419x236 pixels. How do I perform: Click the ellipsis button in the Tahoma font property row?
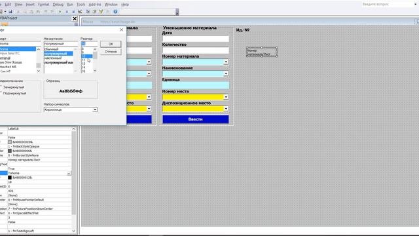click(x=69, y=173)
